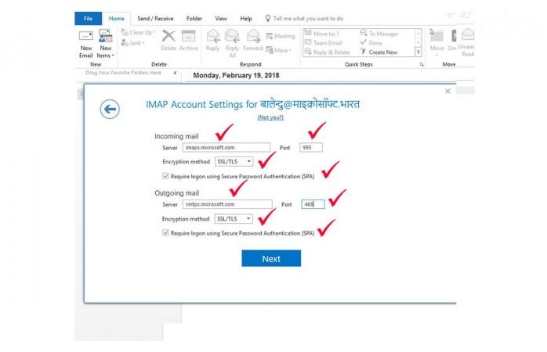547x352 pixels.
Task: Switch to the Home tab
Action: click(x=117, y=19)
